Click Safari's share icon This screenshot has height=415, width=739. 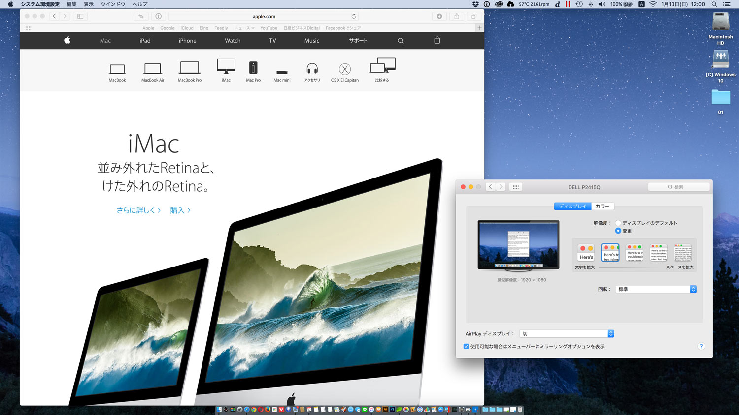click(x=457, y=16)
